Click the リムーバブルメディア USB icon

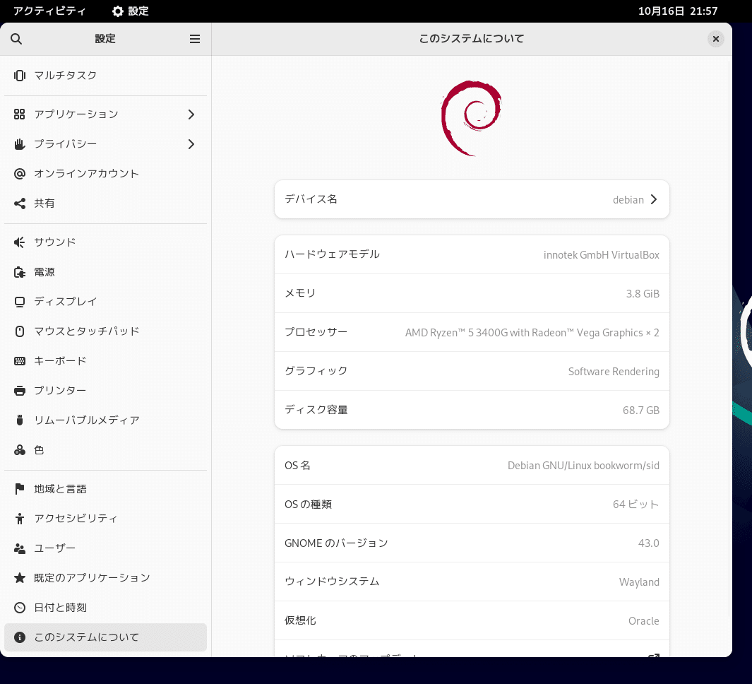pyautogui.click(x=20, y=420)
